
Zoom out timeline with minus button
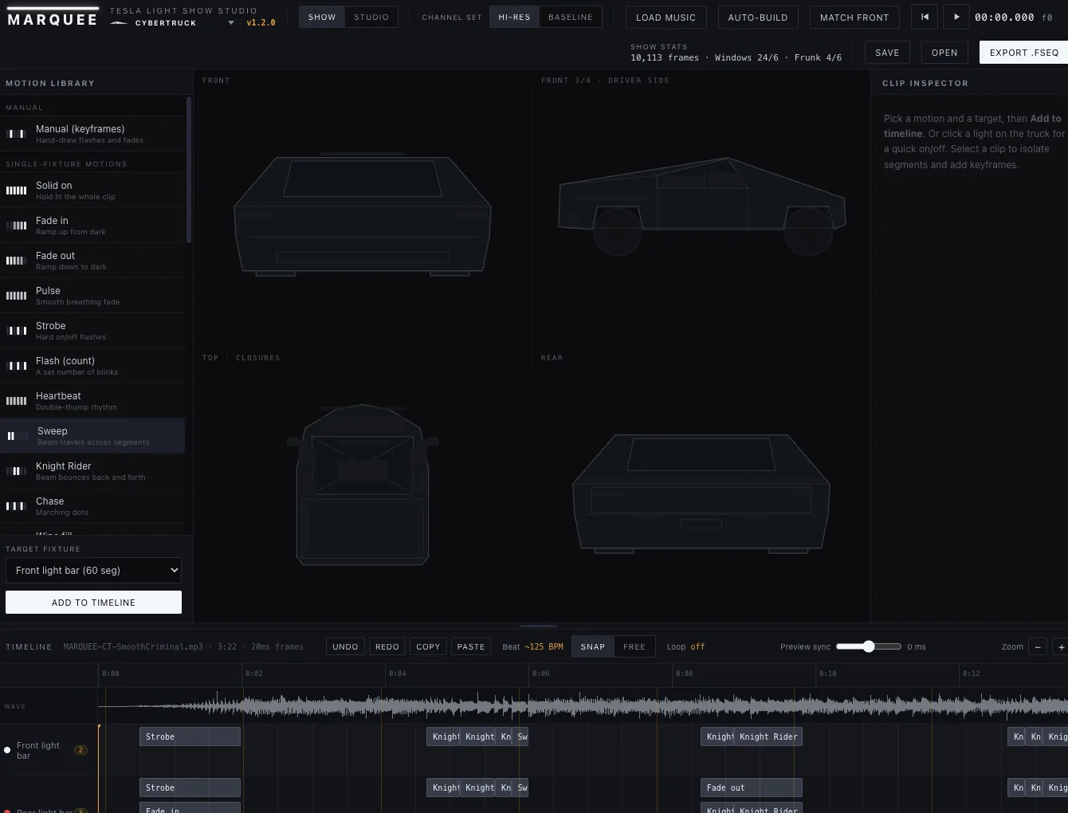point(1038,647)
